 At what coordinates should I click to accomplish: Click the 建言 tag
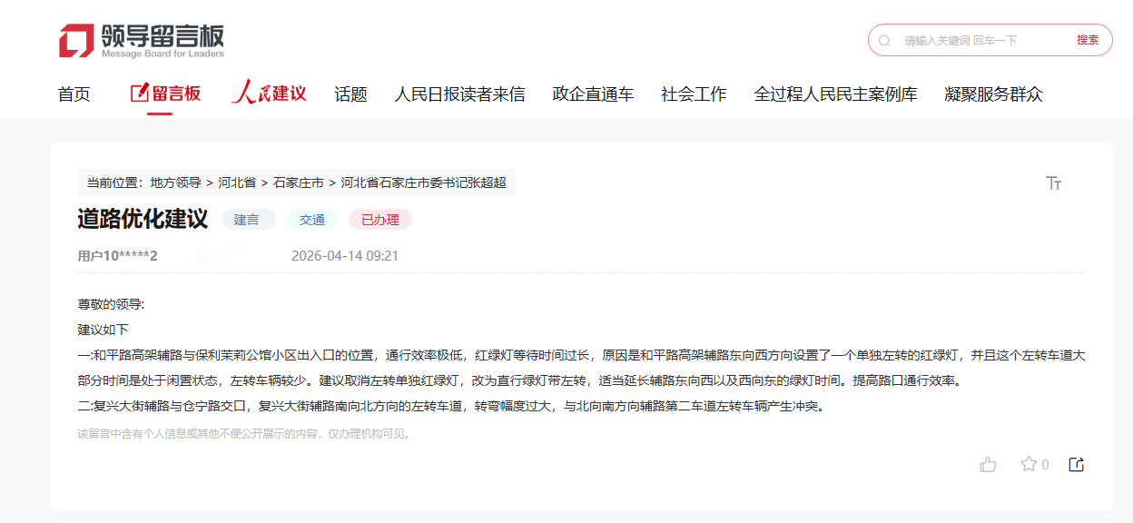(247, 220)
